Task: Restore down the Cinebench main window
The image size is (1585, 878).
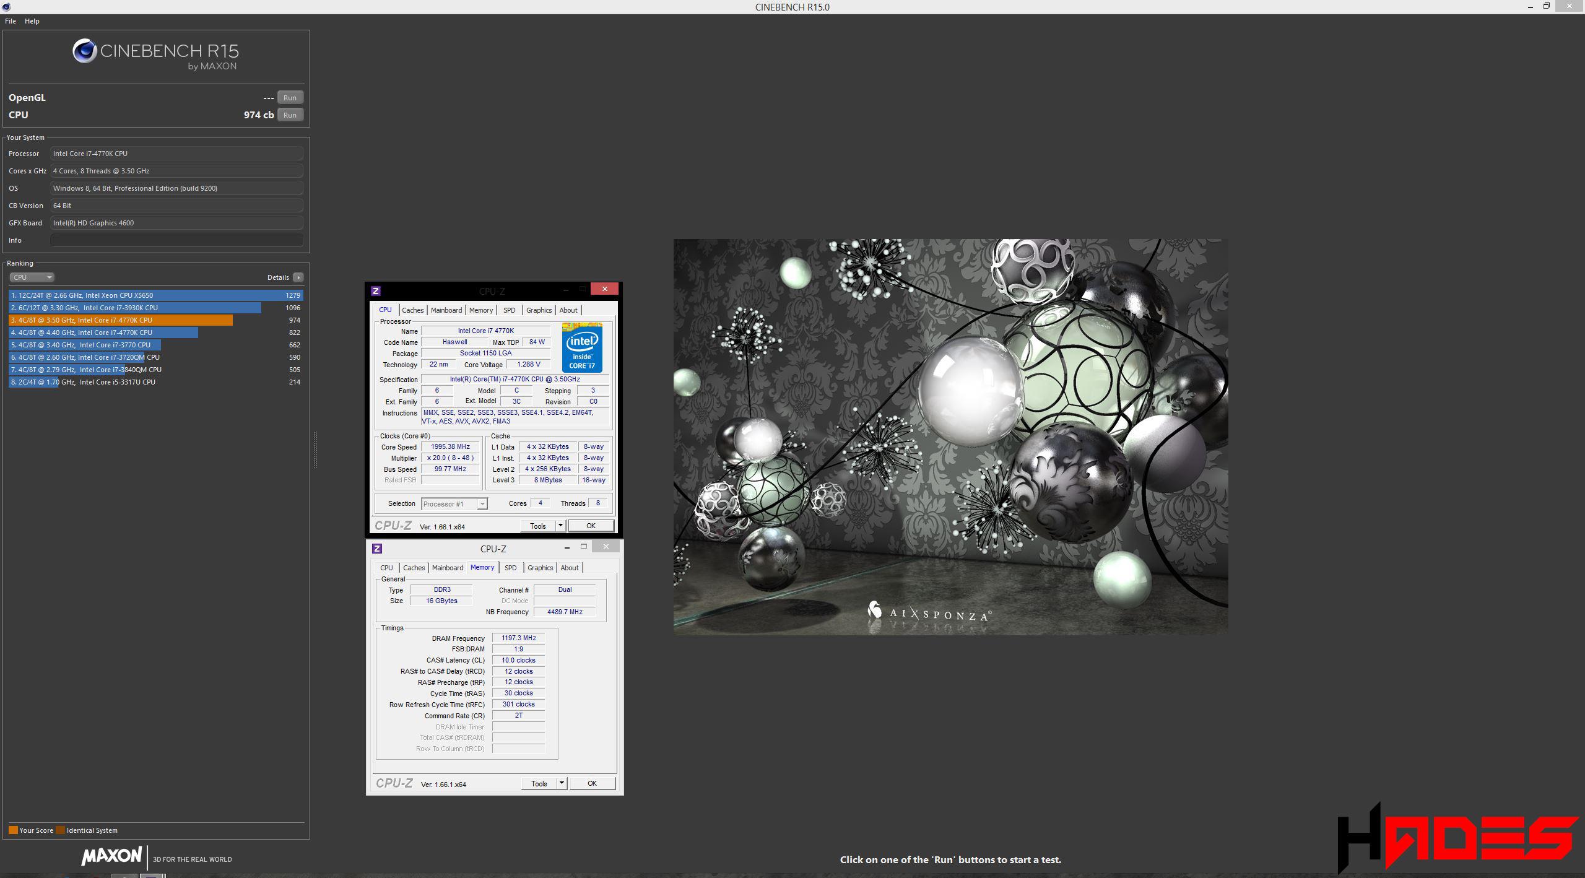Action: tap(1546, 6)
